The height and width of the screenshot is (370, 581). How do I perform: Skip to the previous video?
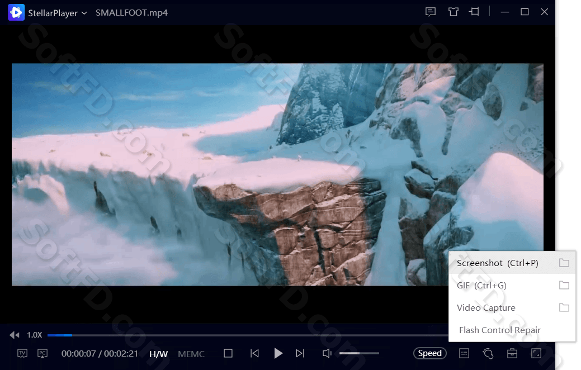[x=254, y=353]
